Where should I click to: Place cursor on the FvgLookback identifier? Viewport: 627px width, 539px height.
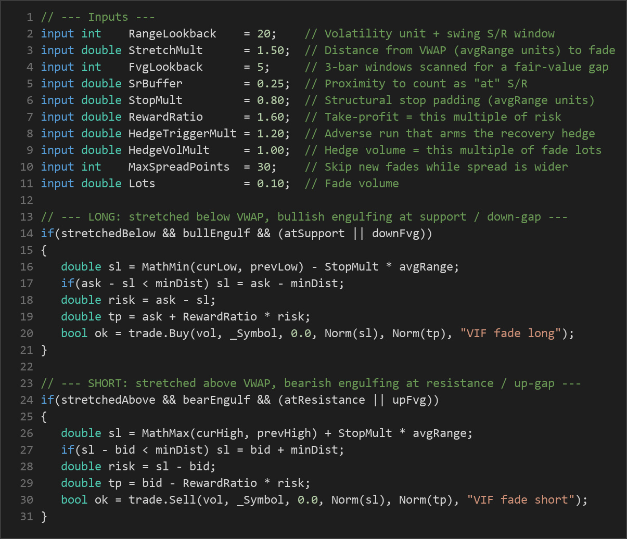[165, 67]
